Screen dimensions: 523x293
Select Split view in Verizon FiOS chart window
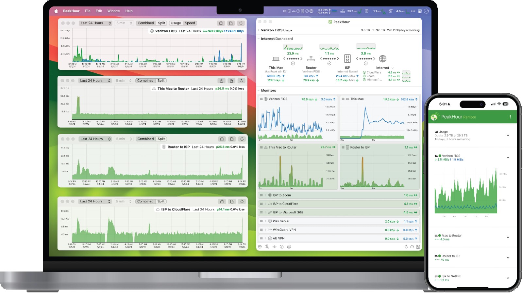pyautogui.click(x=161, y=23)
